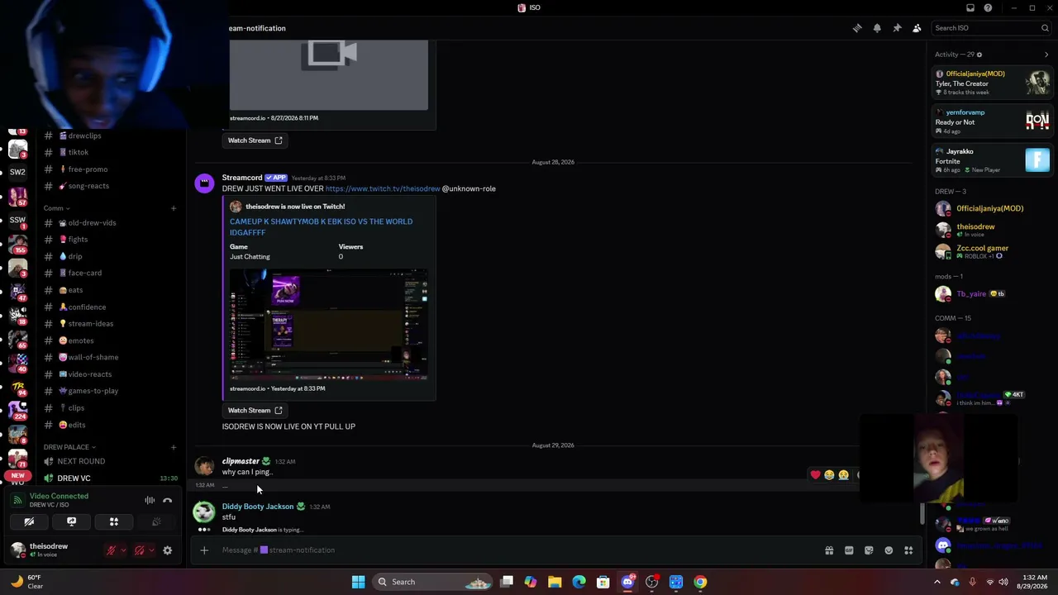Open the sticker picker
The width and height of the screenshot is (1058, 595).
(x=869, y=550)
